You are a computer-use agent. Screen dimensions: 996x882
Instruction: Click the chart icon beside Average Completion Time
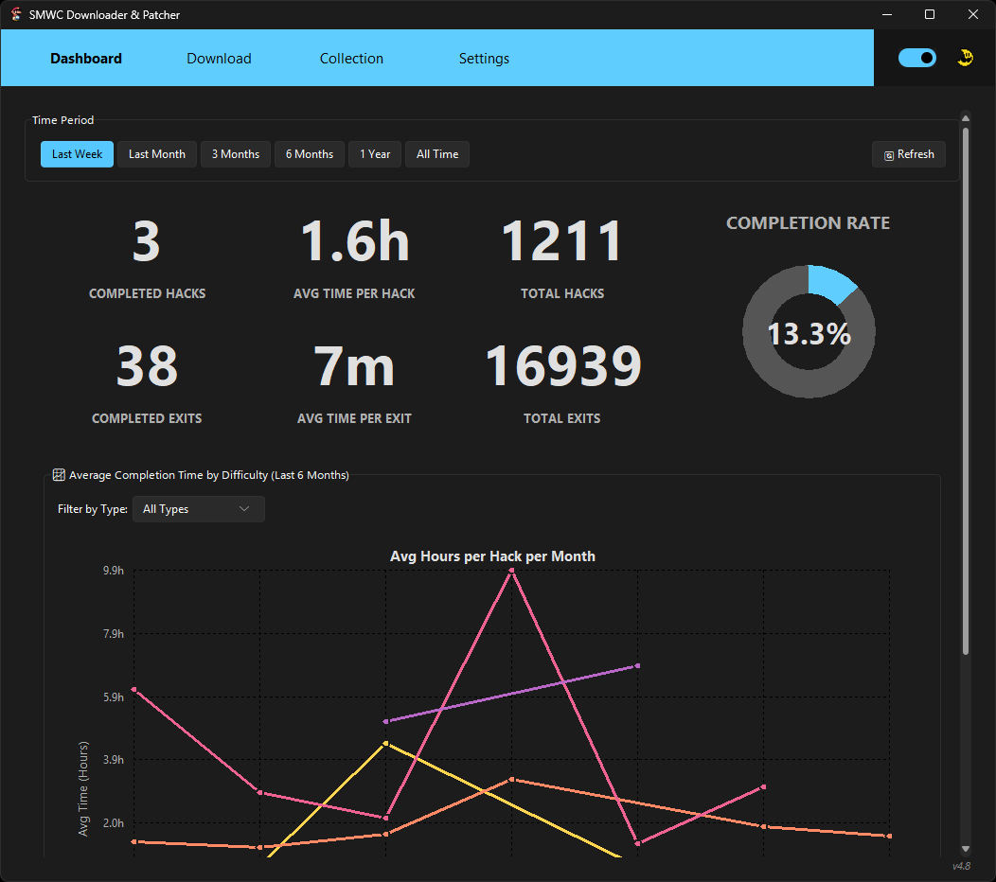(x=59, y=475)
